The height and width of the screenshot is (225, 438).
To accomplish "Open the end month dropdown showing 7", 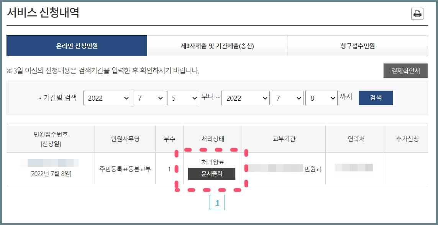I will pyautogui.click(x=288, y=98).
